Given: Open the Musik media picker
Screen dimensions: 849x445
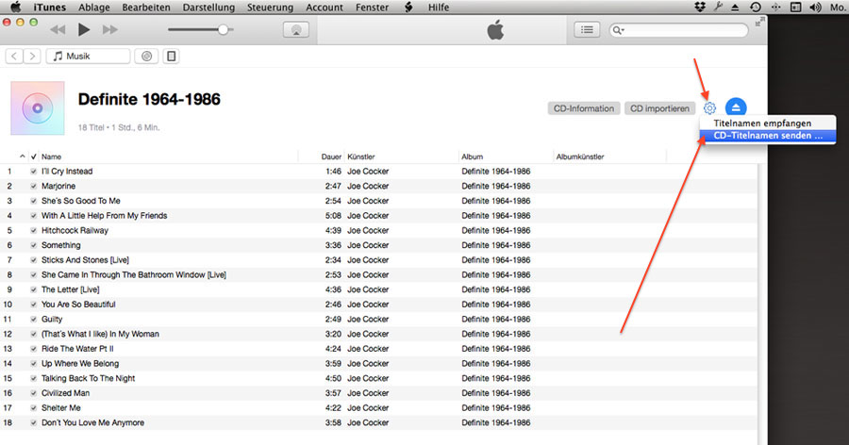Looking at the screenshot, I should coord(89,56).
